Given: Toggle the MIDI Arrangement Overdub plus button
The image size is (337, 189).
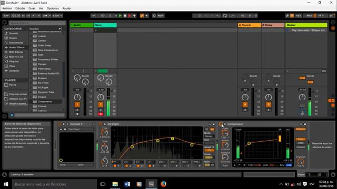Looking at the screenshot, I should click(x=134, y=16).
